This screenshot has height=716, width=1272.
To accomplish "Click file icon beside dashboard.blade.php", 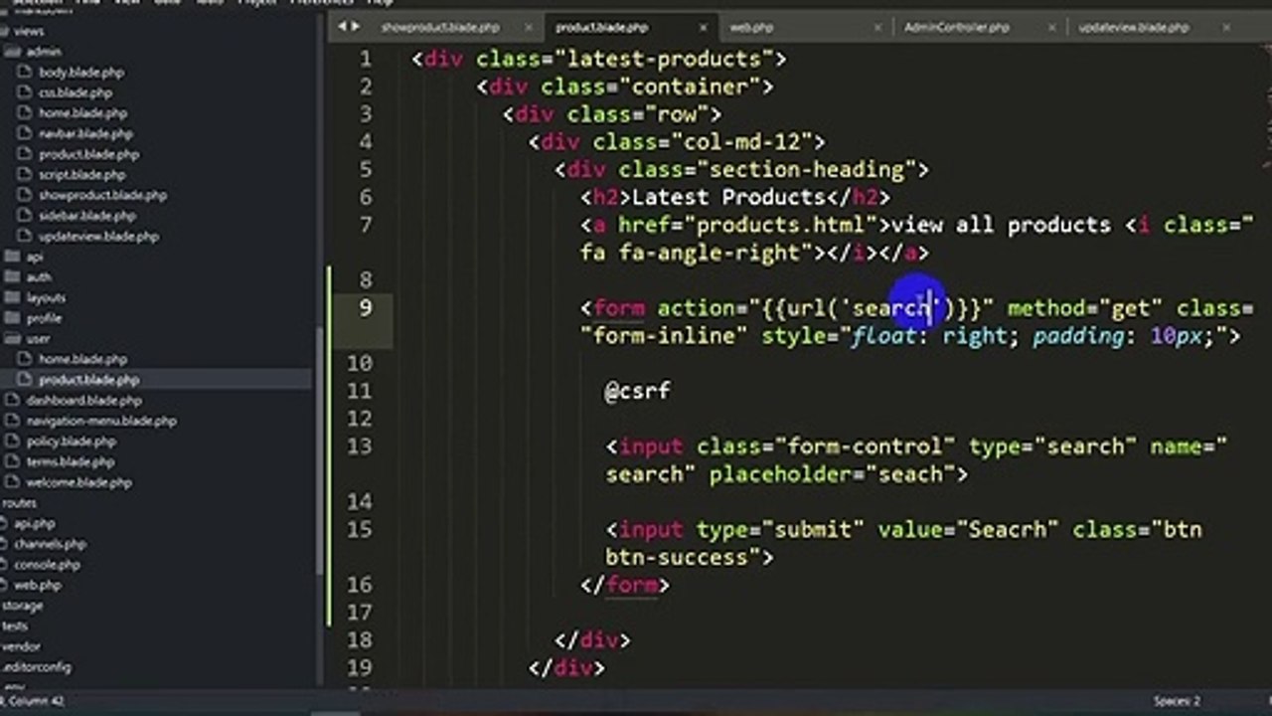I will pyautogui.click(x=12, y=401).
